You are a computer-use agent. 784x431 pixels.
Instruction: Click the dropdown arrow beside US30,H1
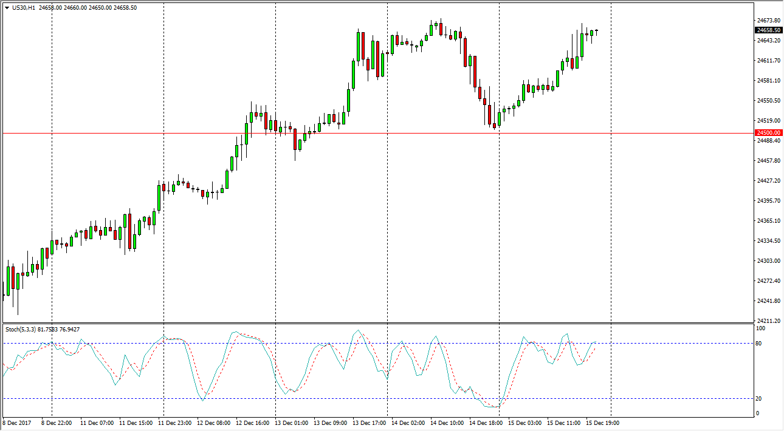(7, 8)
